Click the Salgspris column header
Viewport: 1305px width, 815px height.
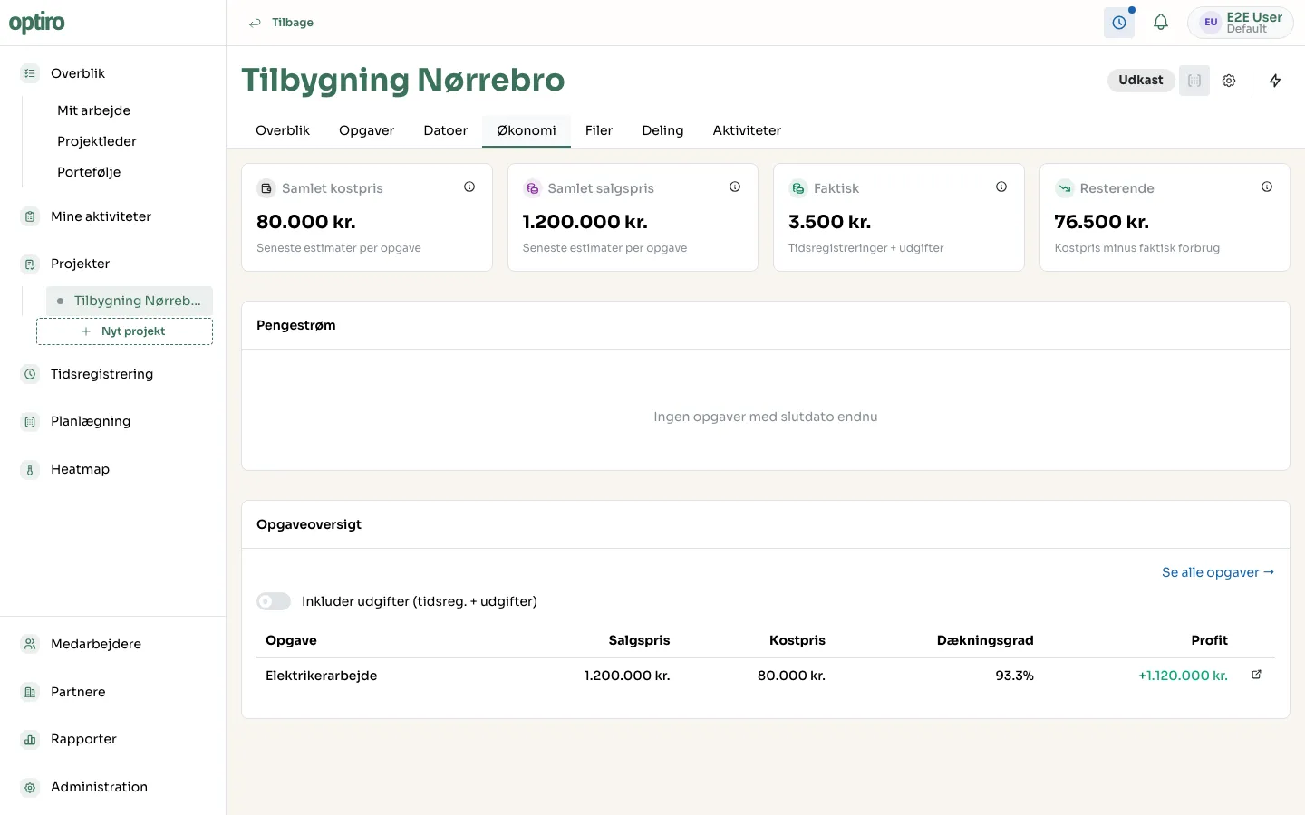click(x=639, y=640)
